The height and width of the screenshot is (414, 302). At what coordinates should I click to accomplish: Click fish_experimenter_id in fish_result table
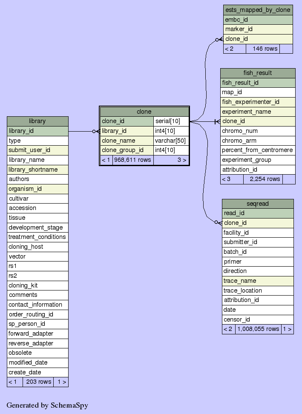(x=257, y=102)
